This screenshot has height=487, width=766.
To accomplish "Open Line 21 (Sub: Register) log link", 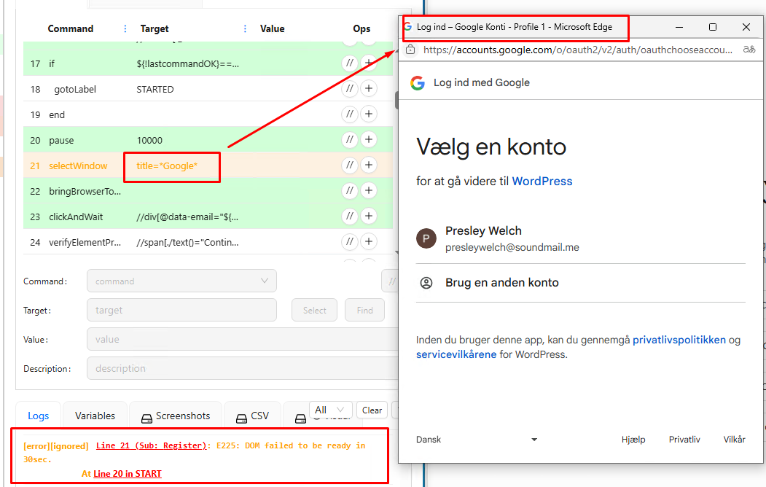I will pos(152,445).
